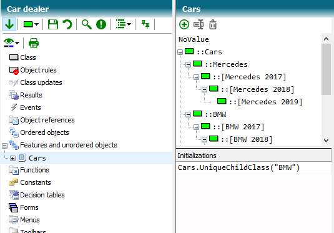Click the Constants yellow icon

(x=13, y=182)
